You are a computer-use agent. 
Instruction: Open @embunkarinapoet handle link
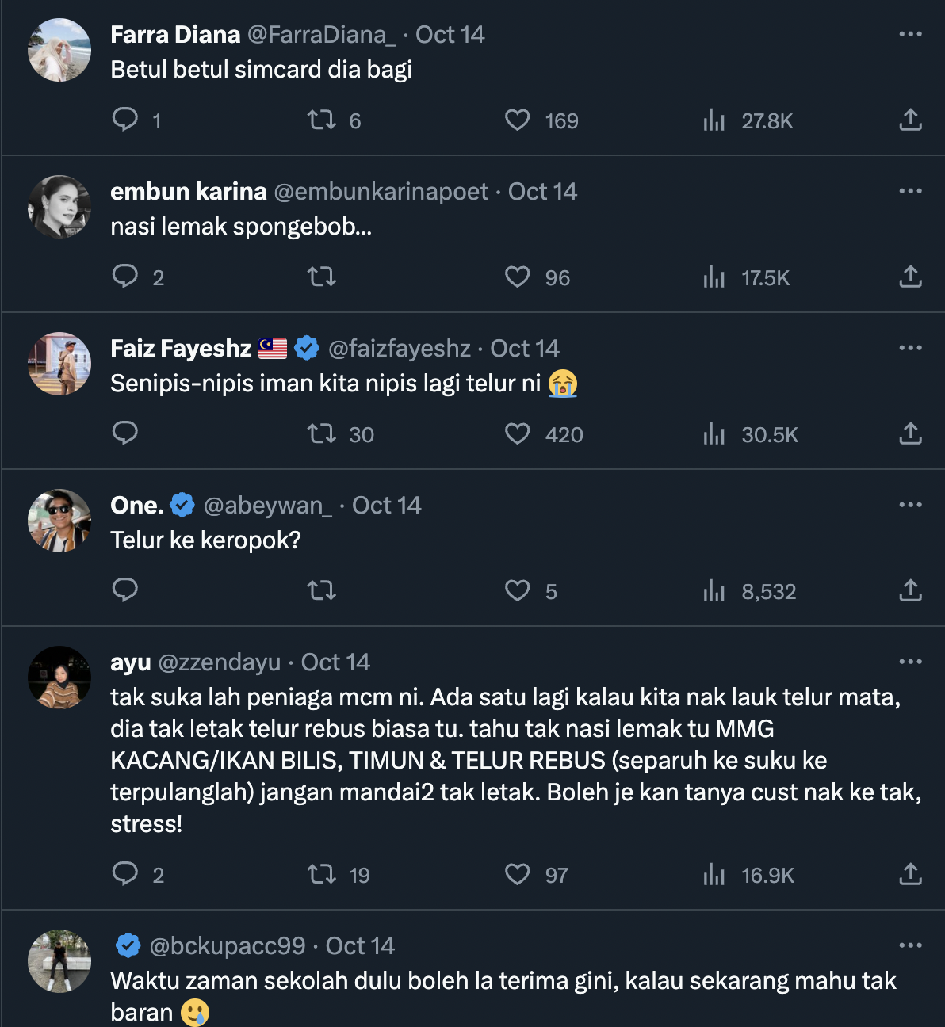(x=381, y=192)
